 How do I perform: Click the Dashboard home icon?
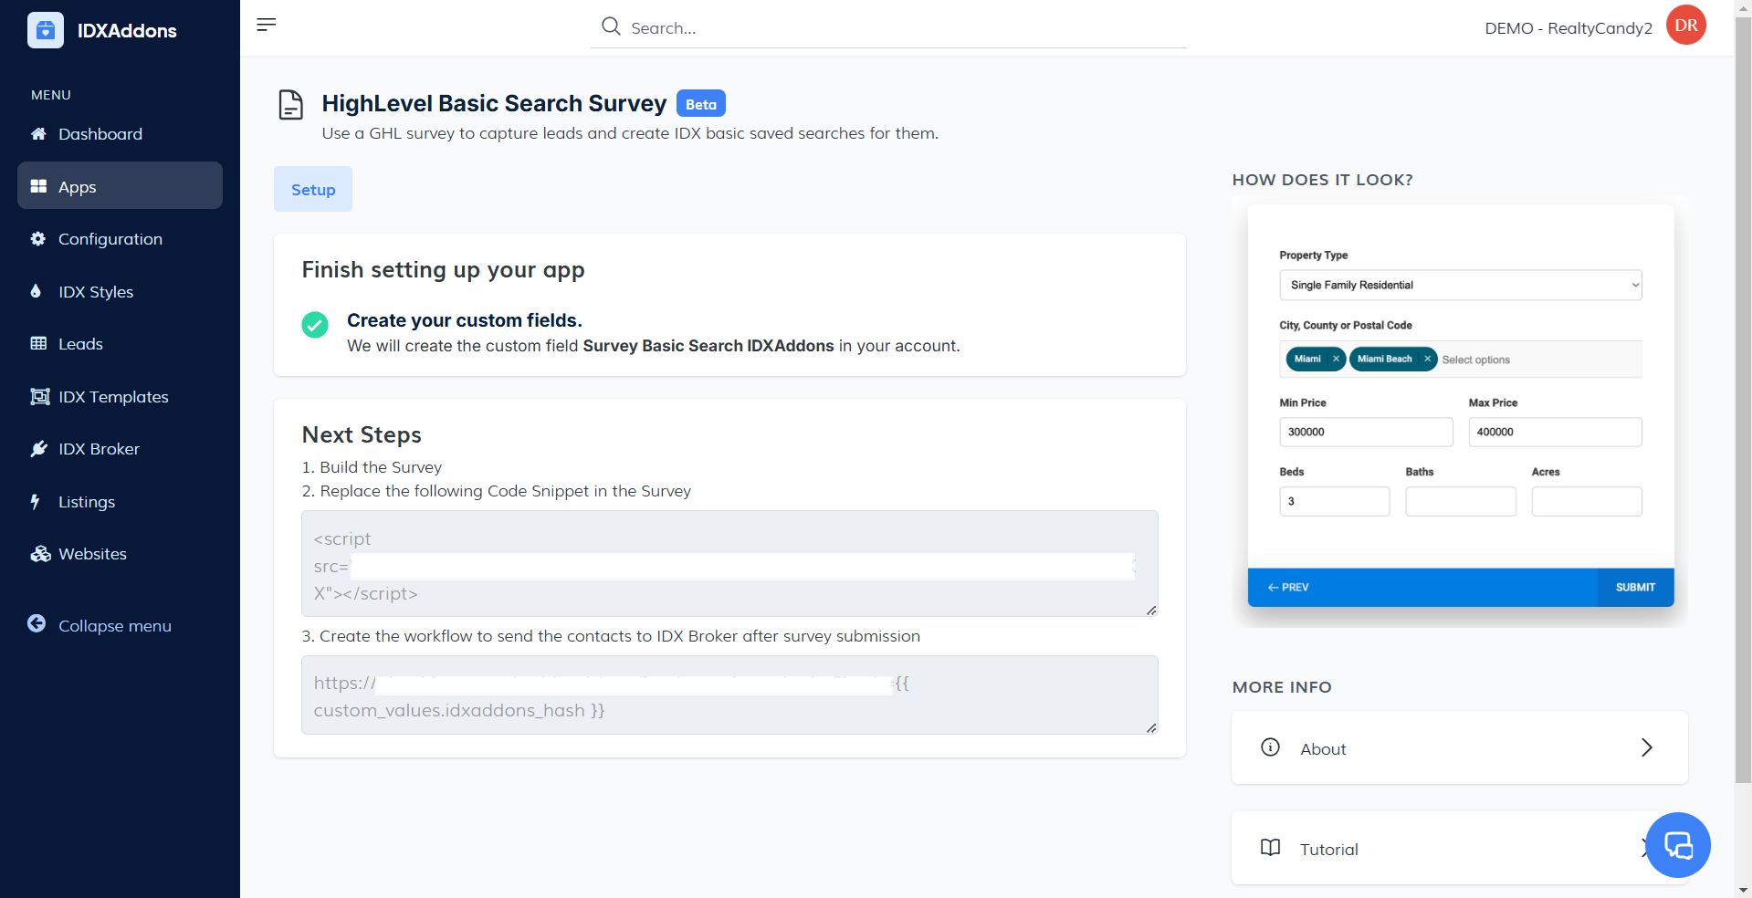[x=38, y=134]
